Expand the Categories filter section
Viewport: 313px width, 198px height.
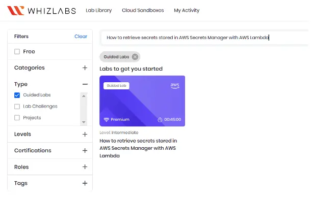click(x=85, y=68)
